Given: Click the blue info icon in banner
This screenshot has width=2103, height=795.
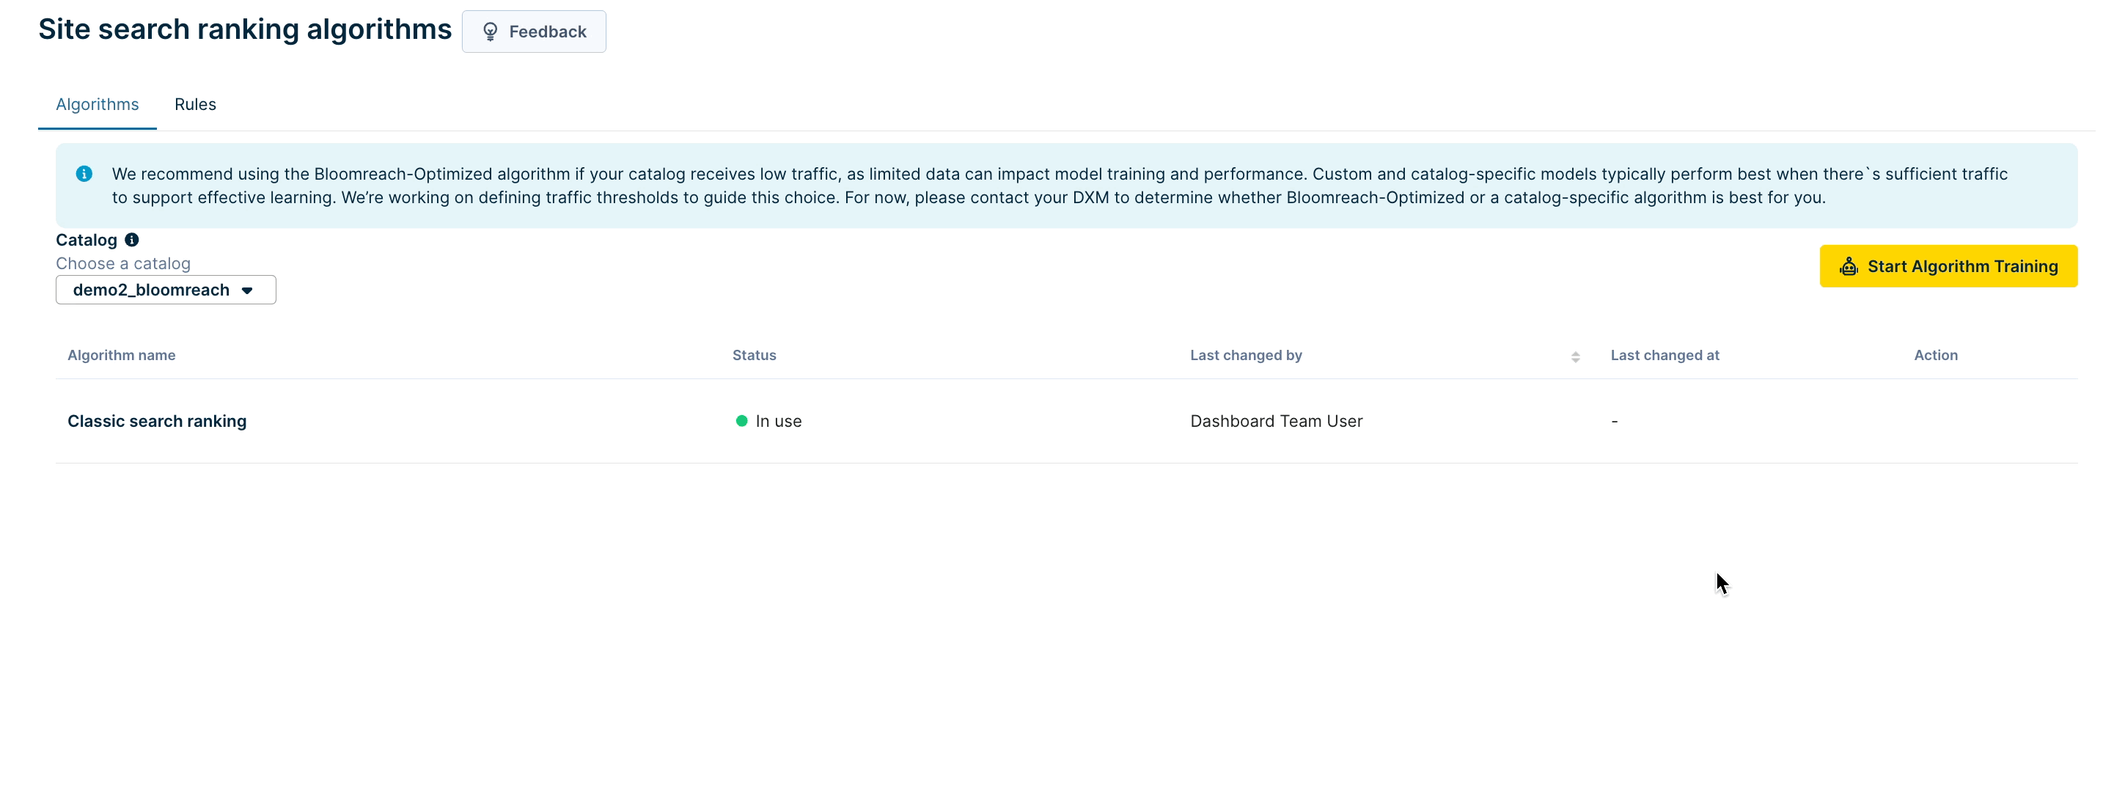Looking at the screenshot, I should click(84, 174).
